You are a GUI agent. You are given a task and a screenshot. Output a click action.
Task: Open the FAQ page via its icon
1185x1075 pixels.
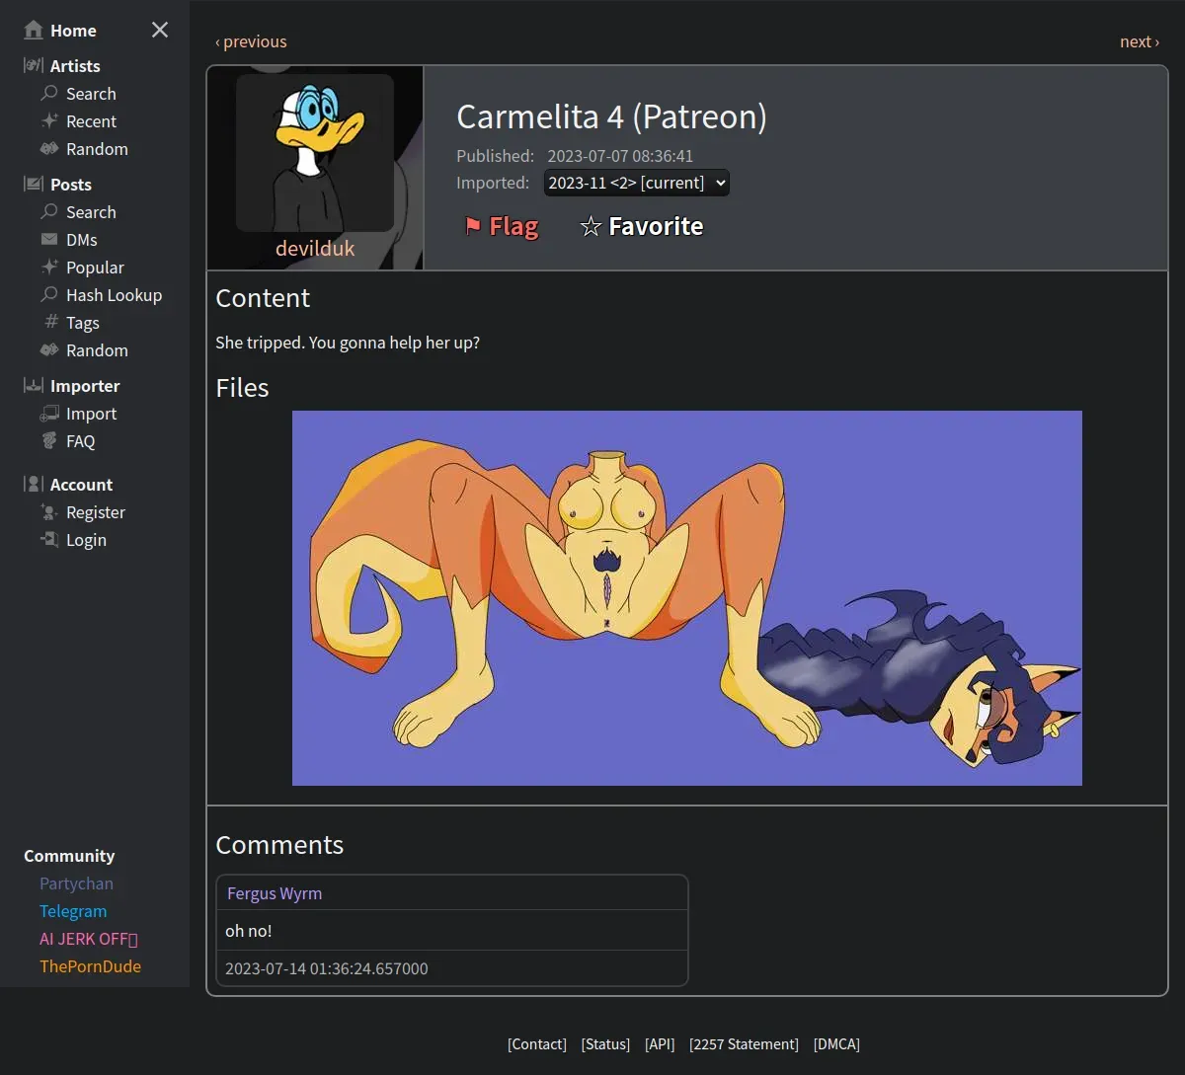[x=49, y=441]
